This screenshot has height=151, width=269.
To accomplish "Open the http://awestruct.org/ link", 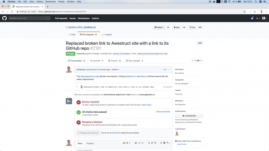I will point(90,77).
